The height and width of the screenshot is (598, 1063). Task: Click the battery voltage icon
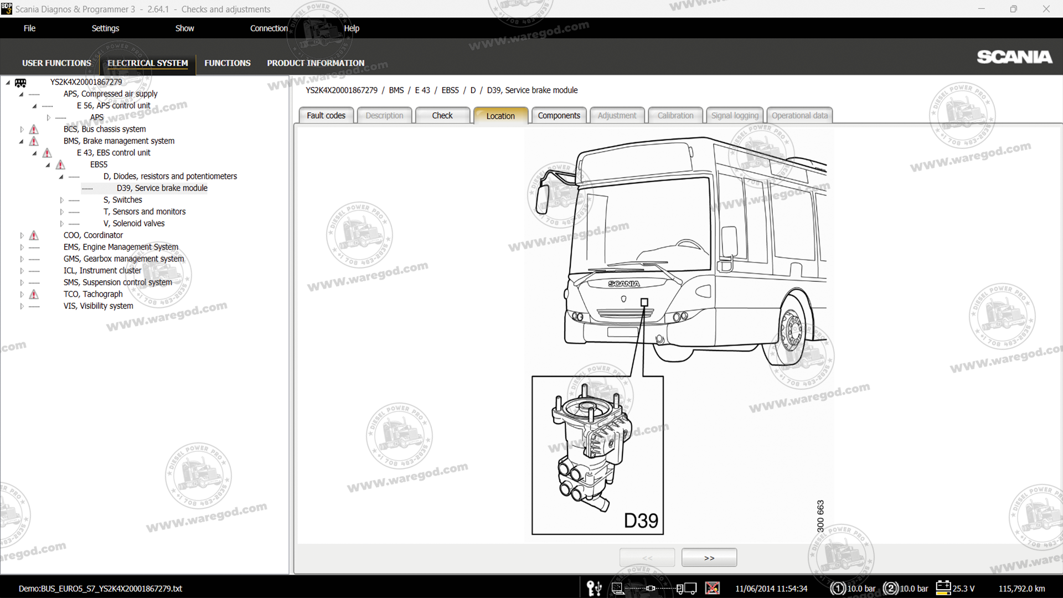943,588
